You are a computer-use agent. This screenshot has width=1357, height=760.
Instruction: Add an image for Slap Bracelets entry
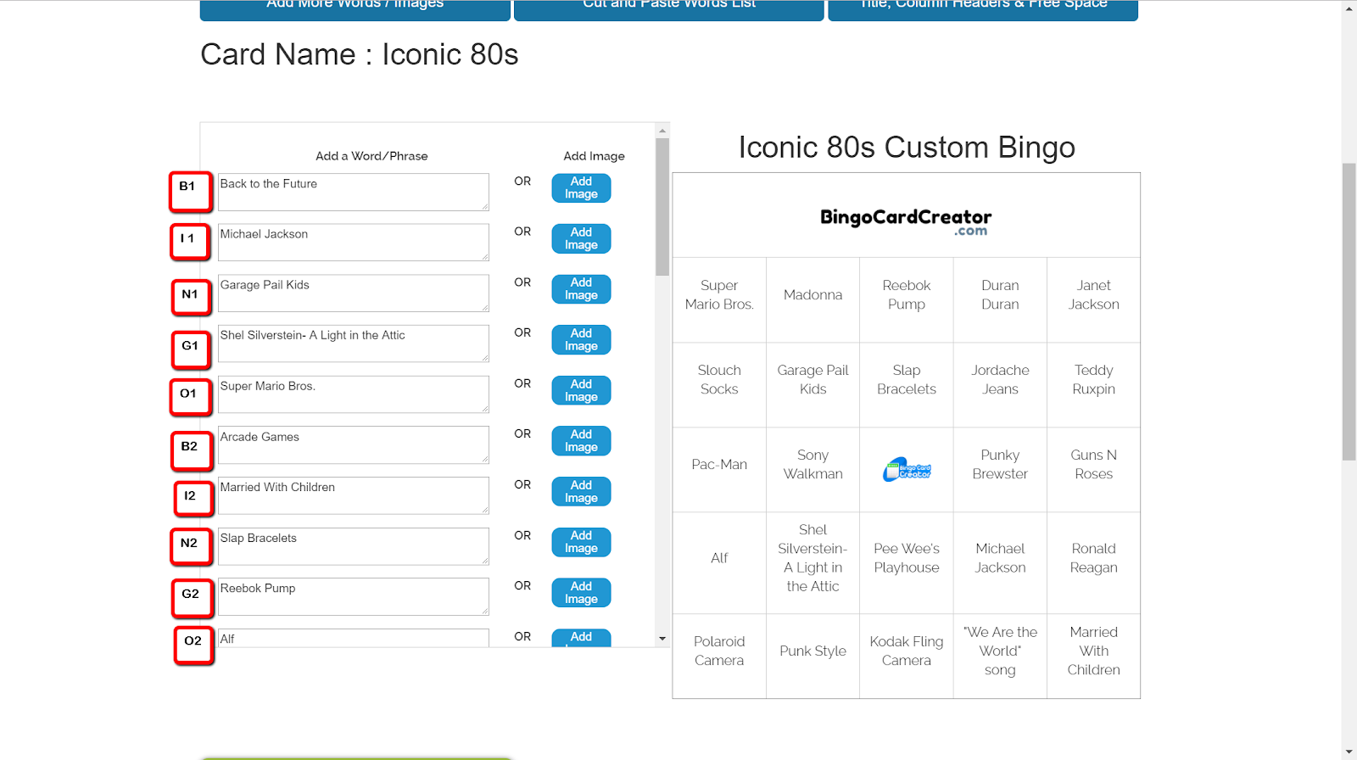point(581,542)
